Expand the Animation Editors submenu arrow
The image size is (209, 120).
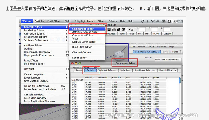[x=67, y=34]
